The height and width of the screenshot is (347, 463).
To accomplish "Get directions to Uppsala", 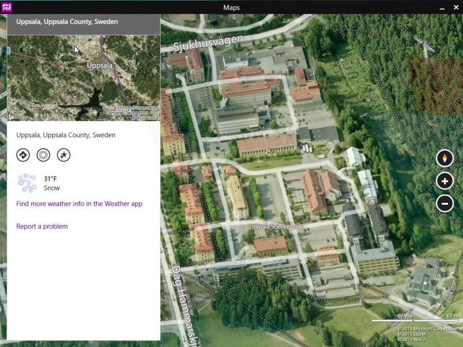I will click(23, 155).
